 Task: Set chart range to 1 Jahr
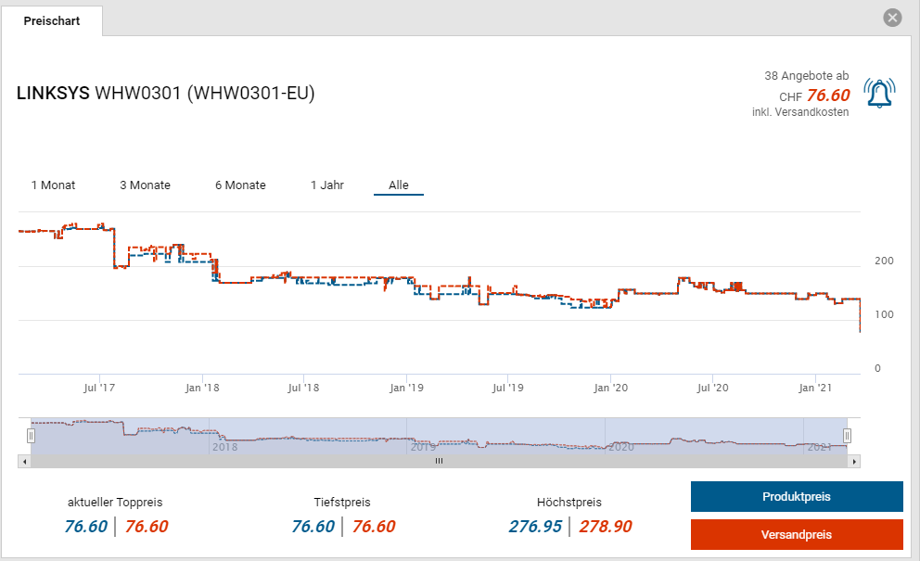pos(327,185)
